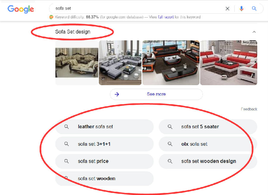Click the Google logo
Screen dimensions: 268x195
click(x=21, y=9)
